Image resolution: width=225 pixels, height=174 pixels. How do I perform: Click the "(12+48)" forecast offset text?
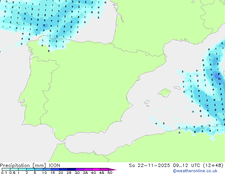point(213,165)
